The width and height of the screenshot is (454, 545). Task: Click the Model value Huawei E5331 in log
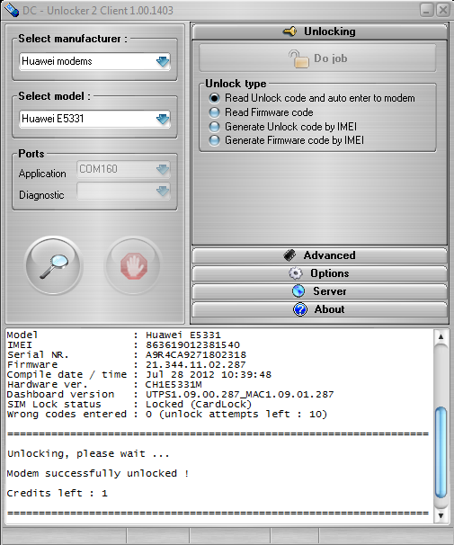[183, 335]
